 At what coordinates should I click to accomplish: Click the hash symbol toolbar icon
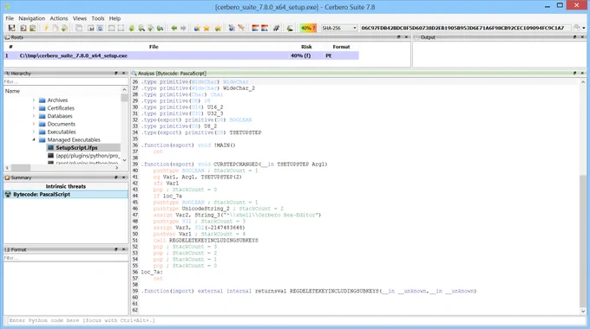coord(276,28)
